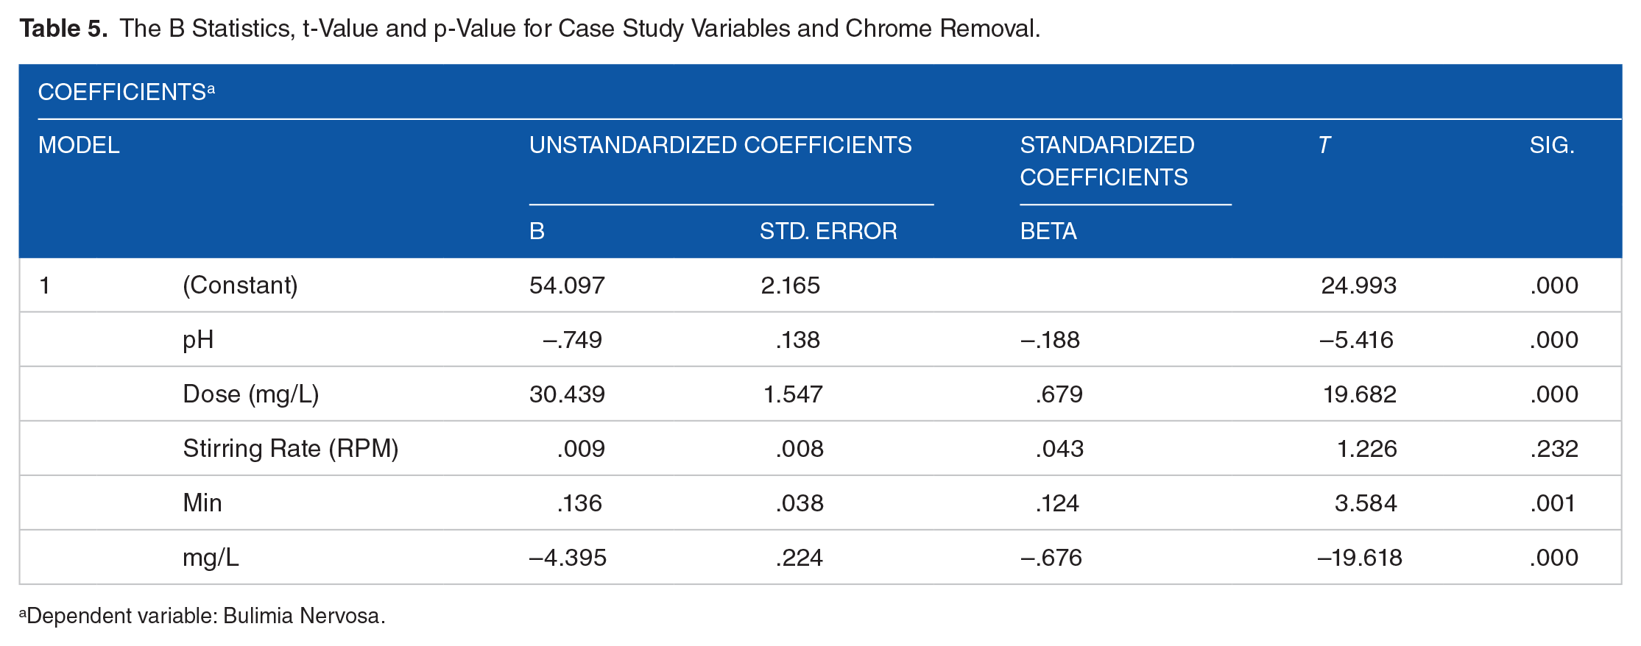Select the UNSTANDARDIZED COEFFICIENTS column heading
The height and width of the screenshot is (646, 1641).
pos(720,145)
